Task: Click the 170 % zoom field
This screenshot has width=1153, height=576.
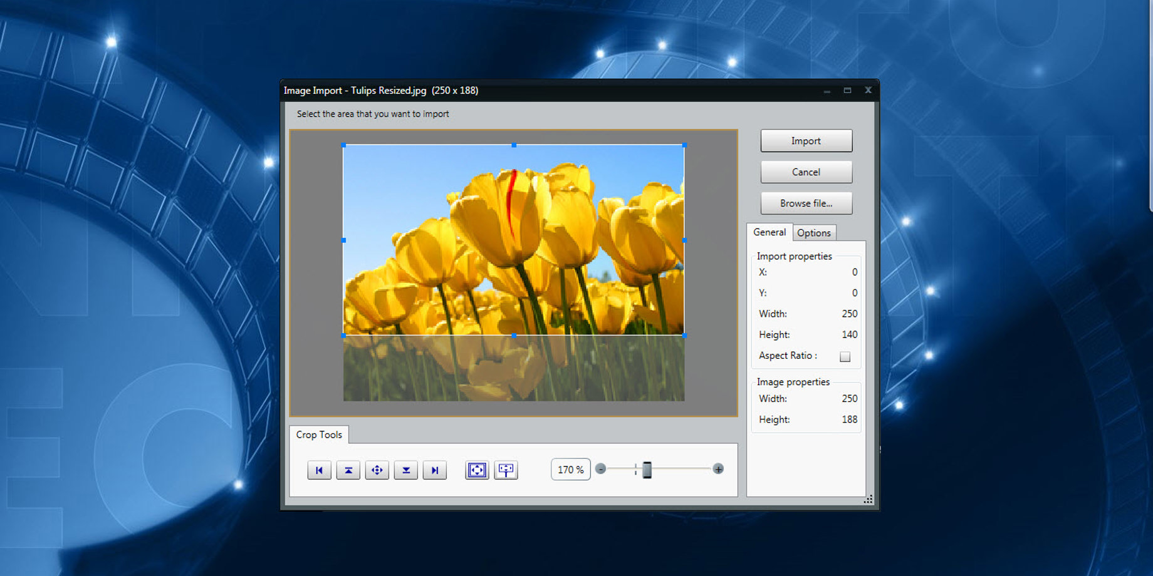Action: [570, 470]
